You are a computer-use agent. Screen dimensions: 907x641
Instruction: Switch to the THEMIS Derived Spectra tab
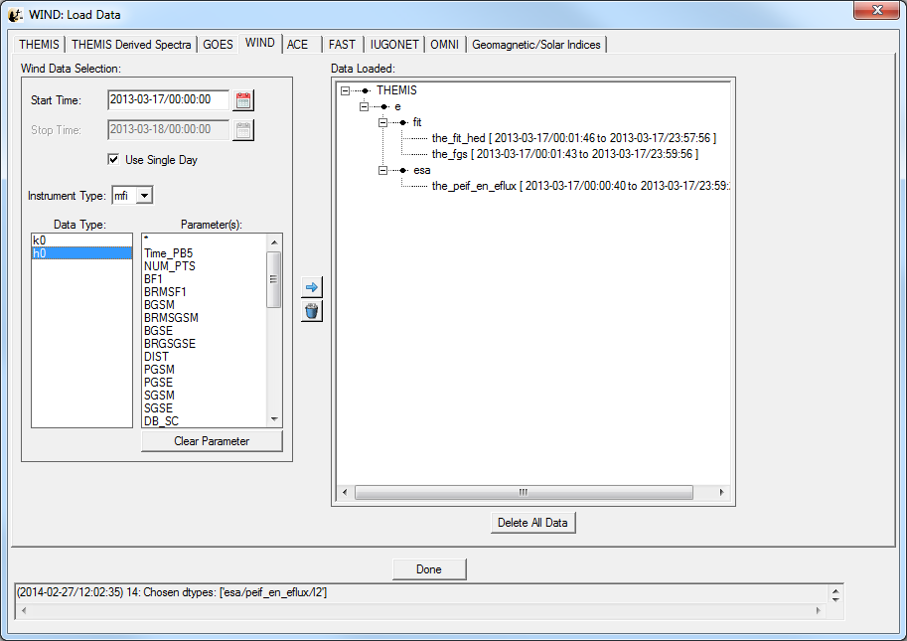point(131,45)
